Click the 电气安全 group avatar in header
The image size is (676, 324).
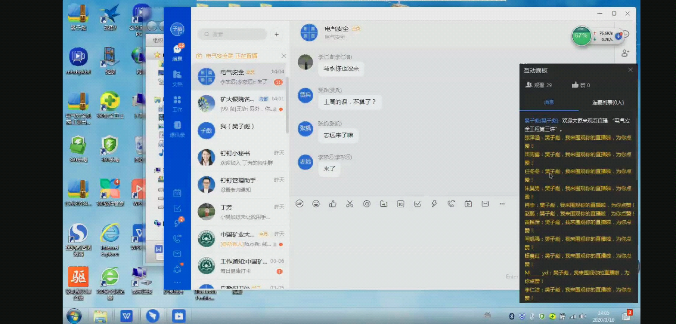309,32
